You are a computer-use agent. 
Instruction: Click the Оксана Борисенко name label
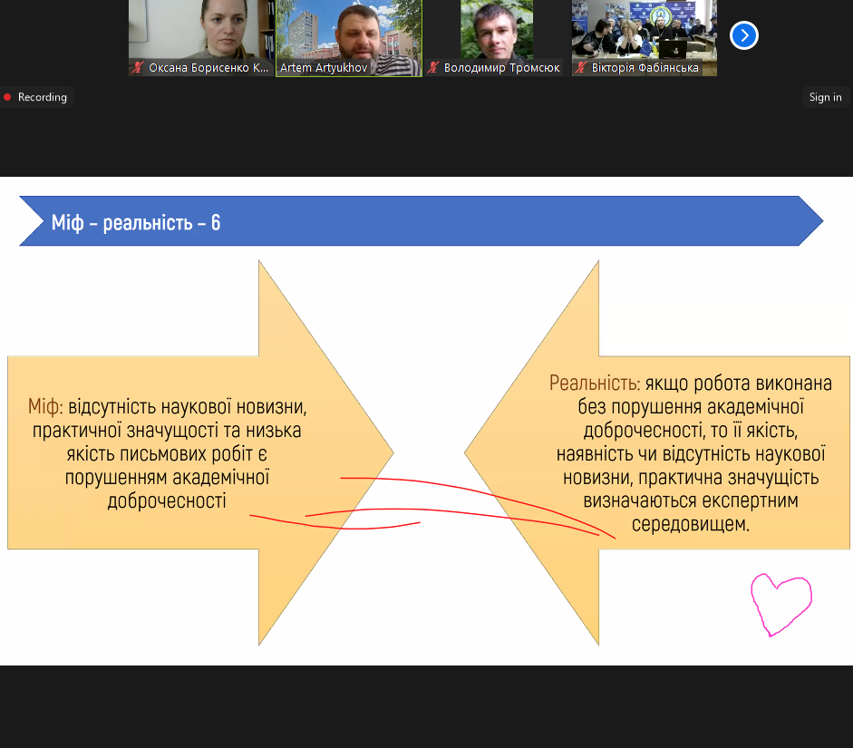click(x=208, y=68)
